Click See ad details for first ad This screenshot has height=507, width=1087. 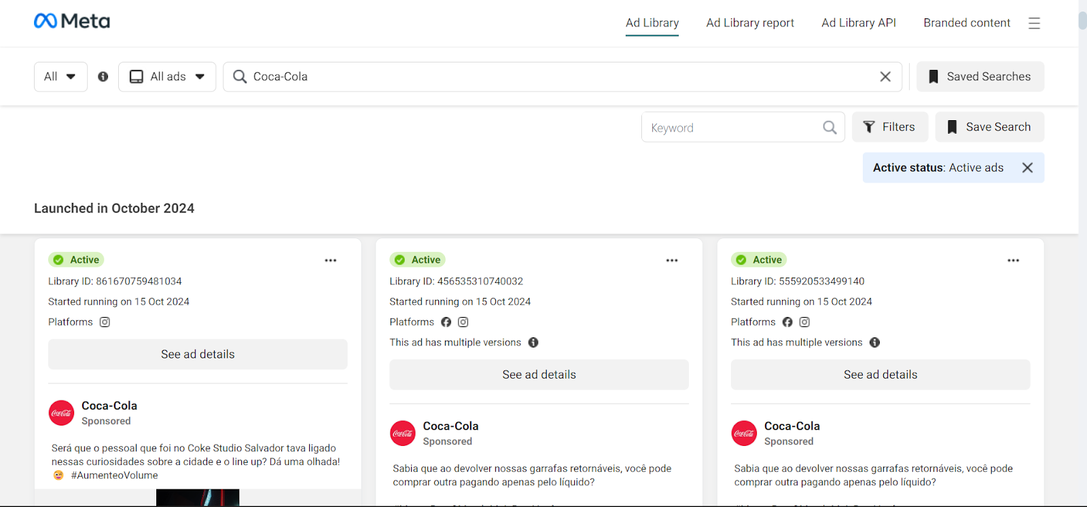click(x=198, y=354)
